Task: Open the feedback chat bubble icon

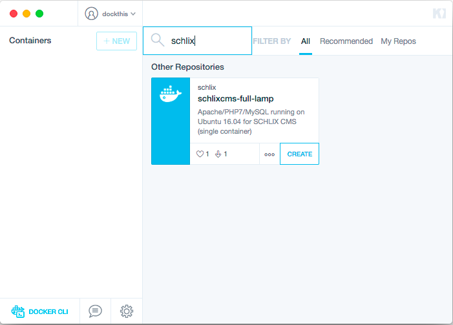Action: [x=95, y=311]
